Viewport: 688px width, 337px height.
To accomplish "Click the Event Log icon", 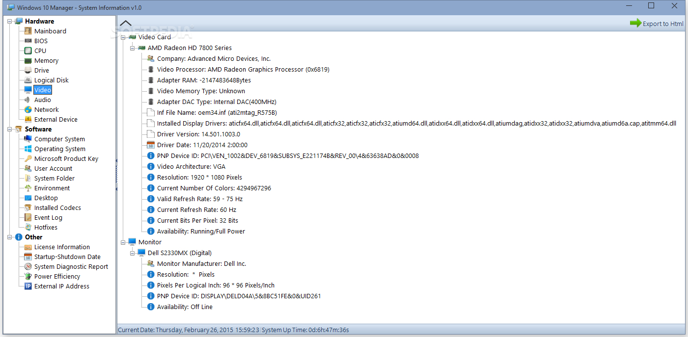I will point(28,217).
